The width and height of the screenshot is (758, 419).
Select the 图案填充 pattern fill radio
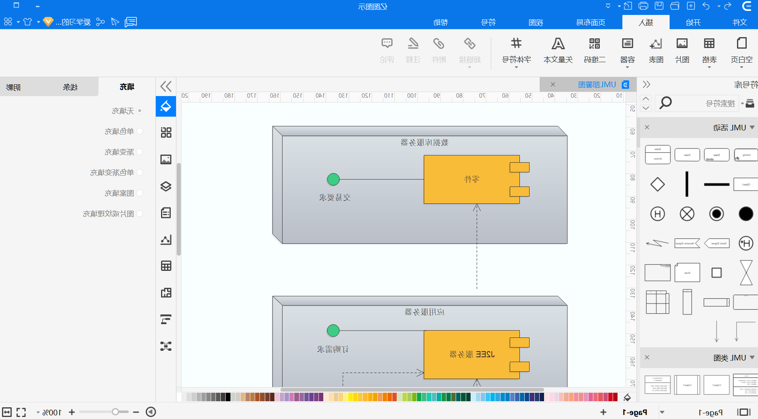tap(140, 193)
